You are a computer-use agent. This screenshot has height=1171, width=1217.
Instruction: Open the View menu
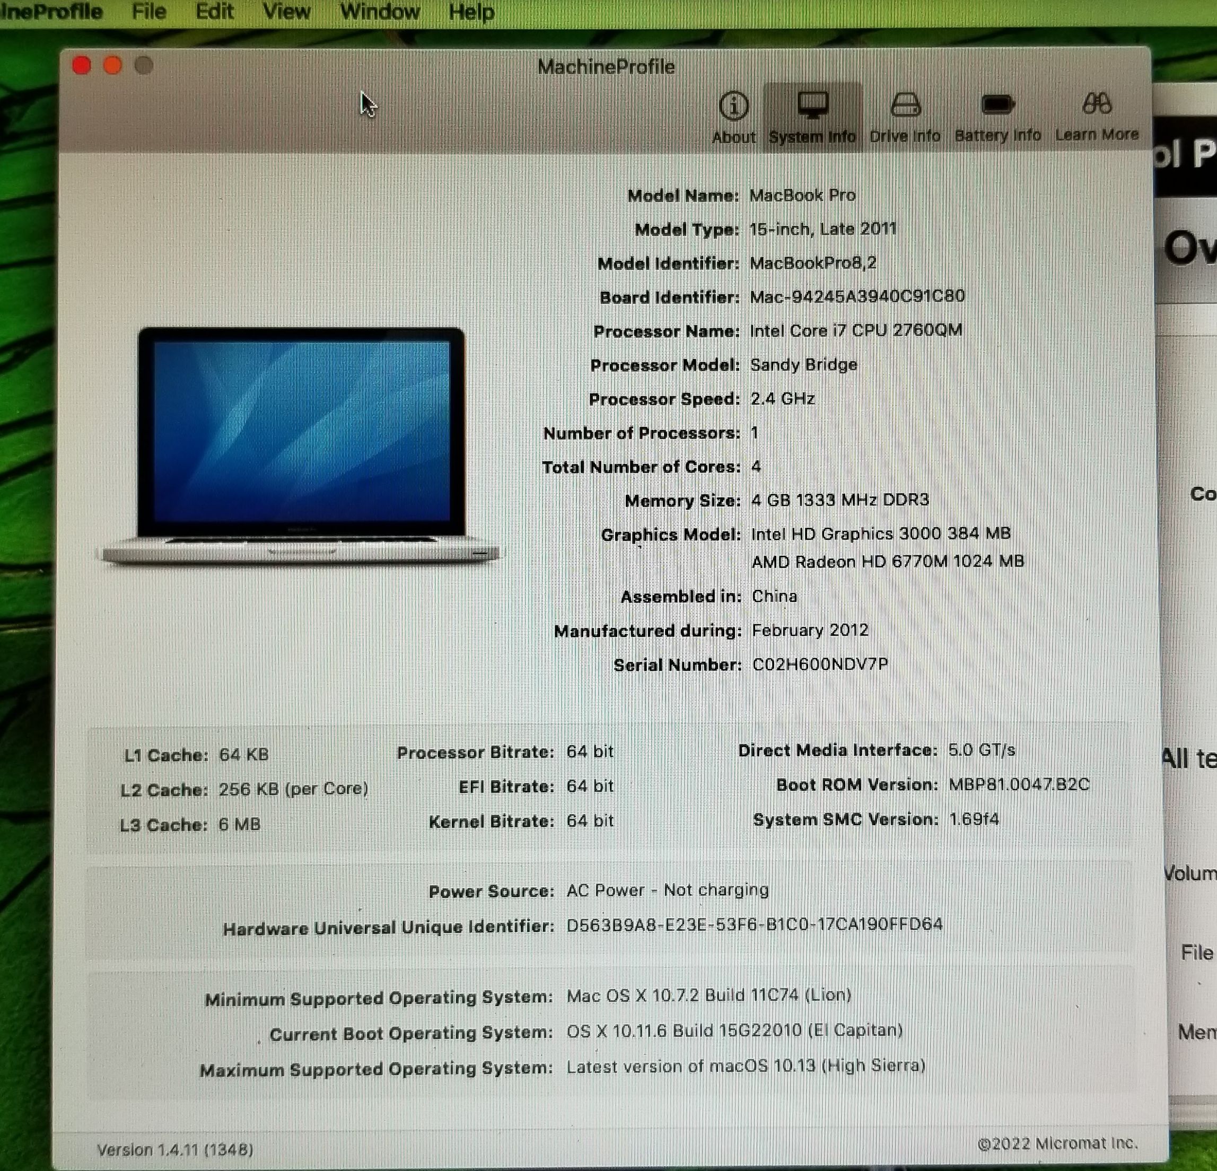pos(286,11)
